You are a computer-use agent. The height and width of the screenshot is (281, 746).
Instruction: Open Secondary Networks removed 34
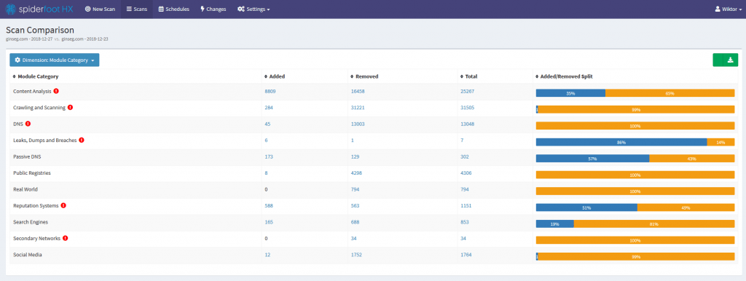coord(353,238)
